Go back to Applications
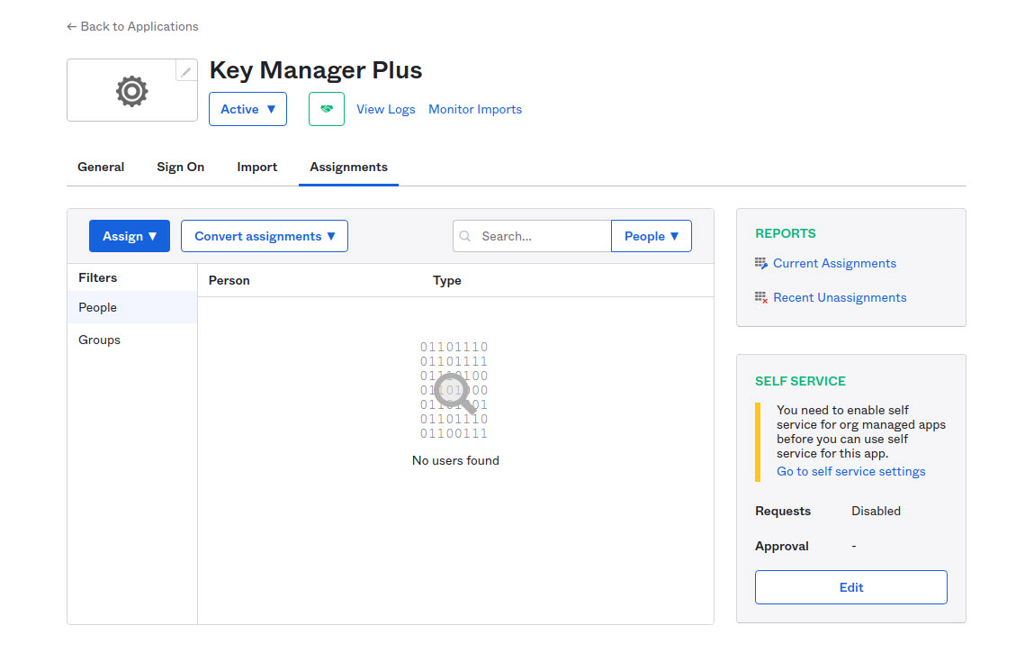Image resolution: width=1016 pixels, height=653 pixels. point(133,27)
